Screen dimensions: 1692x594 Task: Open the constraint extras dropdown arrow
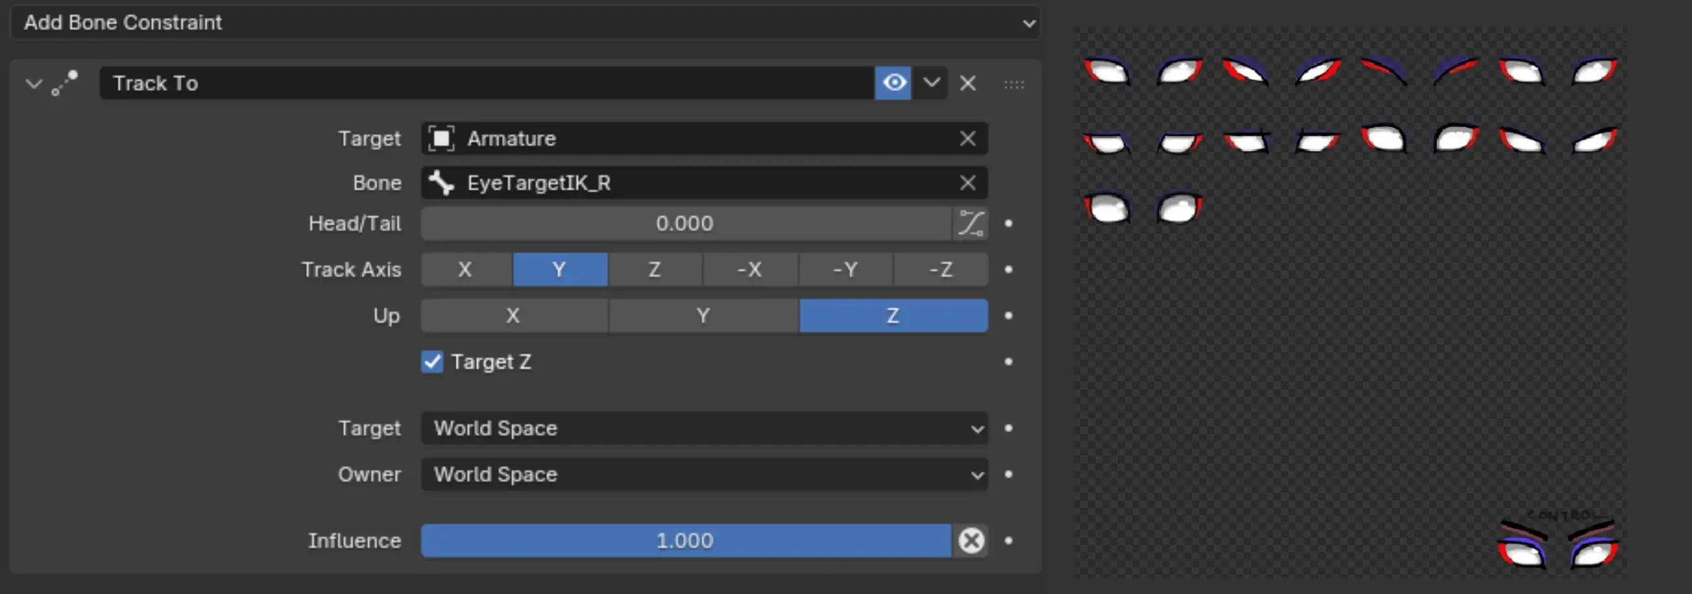click(931, 83)
